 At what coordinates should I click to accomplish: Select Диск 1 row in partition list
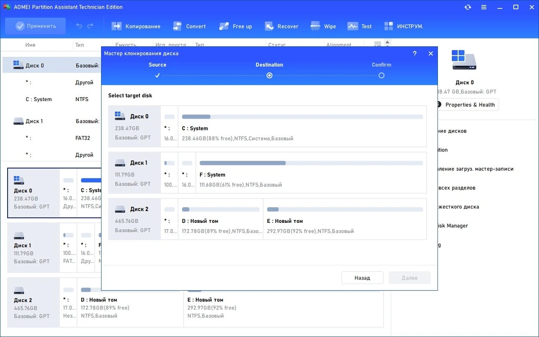tap(52, 121)
